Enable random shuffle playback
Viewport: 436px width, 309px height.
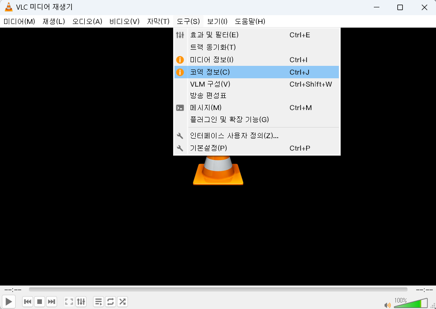coord(122,302)
